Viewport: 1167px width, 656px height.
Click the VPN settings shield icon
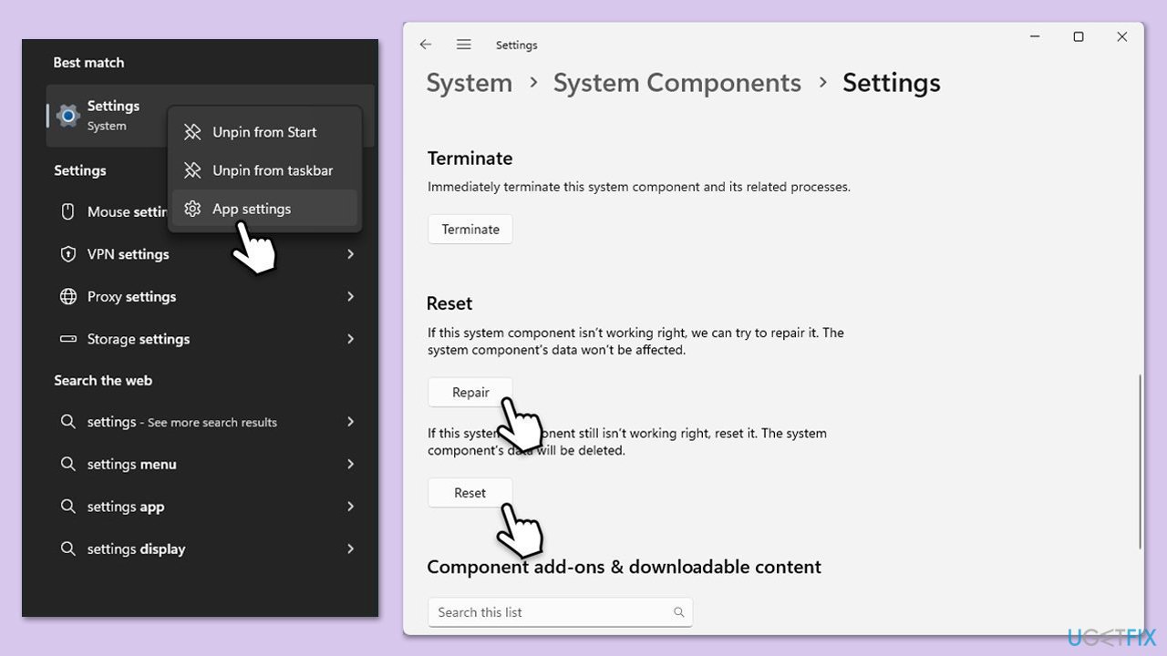click(67, 254)
